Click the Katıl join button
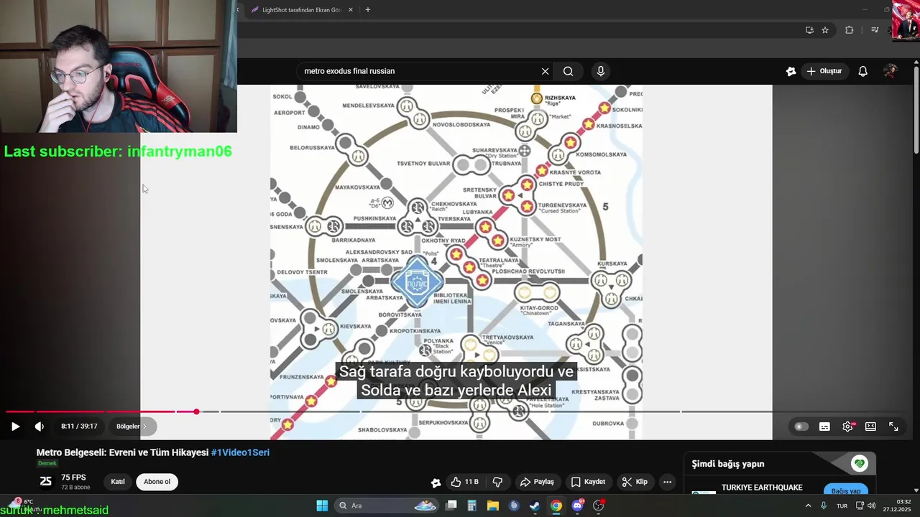 click(118, 482)
